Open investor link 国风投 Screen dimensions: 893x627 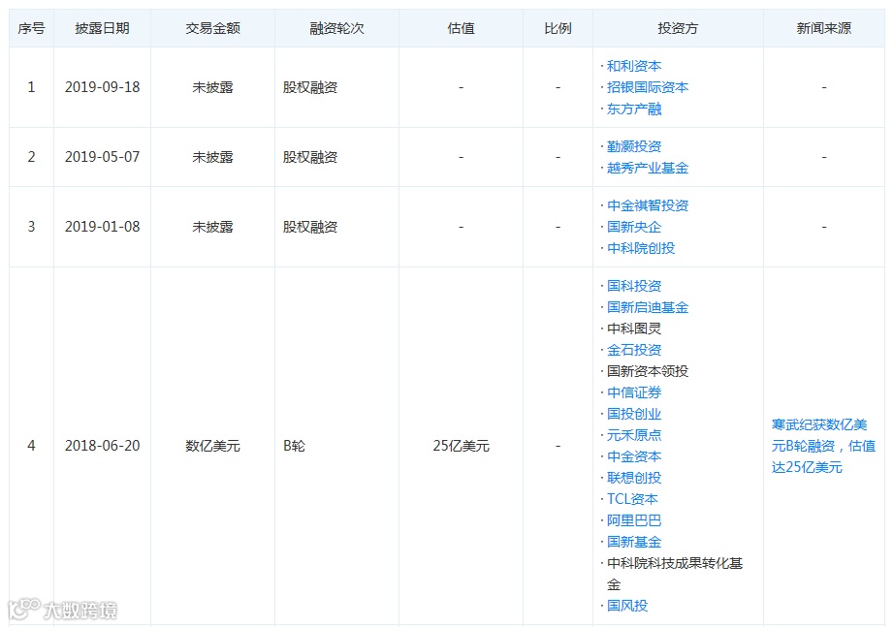click(627, 606)
